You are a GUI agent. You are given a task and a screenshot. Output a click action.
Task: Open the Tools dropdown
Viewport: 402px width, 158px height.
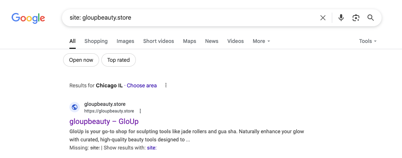(x=367, y=41)
